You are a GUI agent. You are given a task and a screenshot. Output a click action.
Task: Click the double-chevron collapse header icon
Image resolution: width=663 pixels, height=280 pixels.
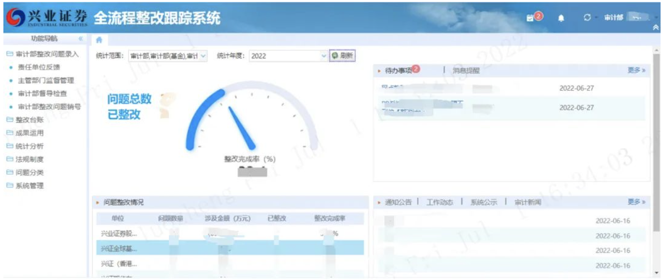(656, 28)
